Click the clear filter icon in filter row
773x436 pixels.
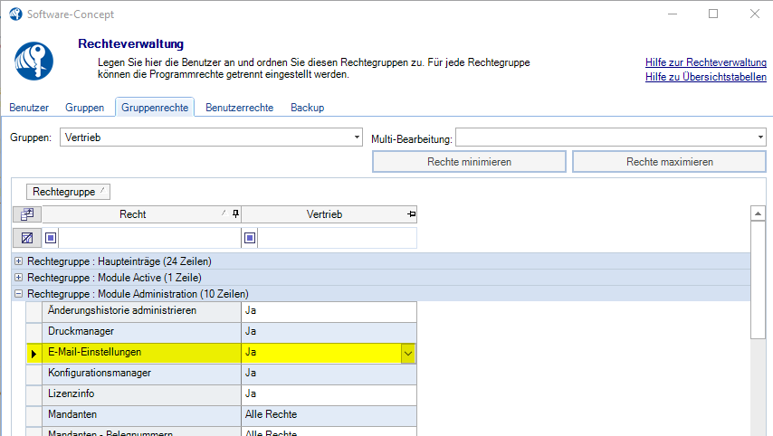[26, 238]
